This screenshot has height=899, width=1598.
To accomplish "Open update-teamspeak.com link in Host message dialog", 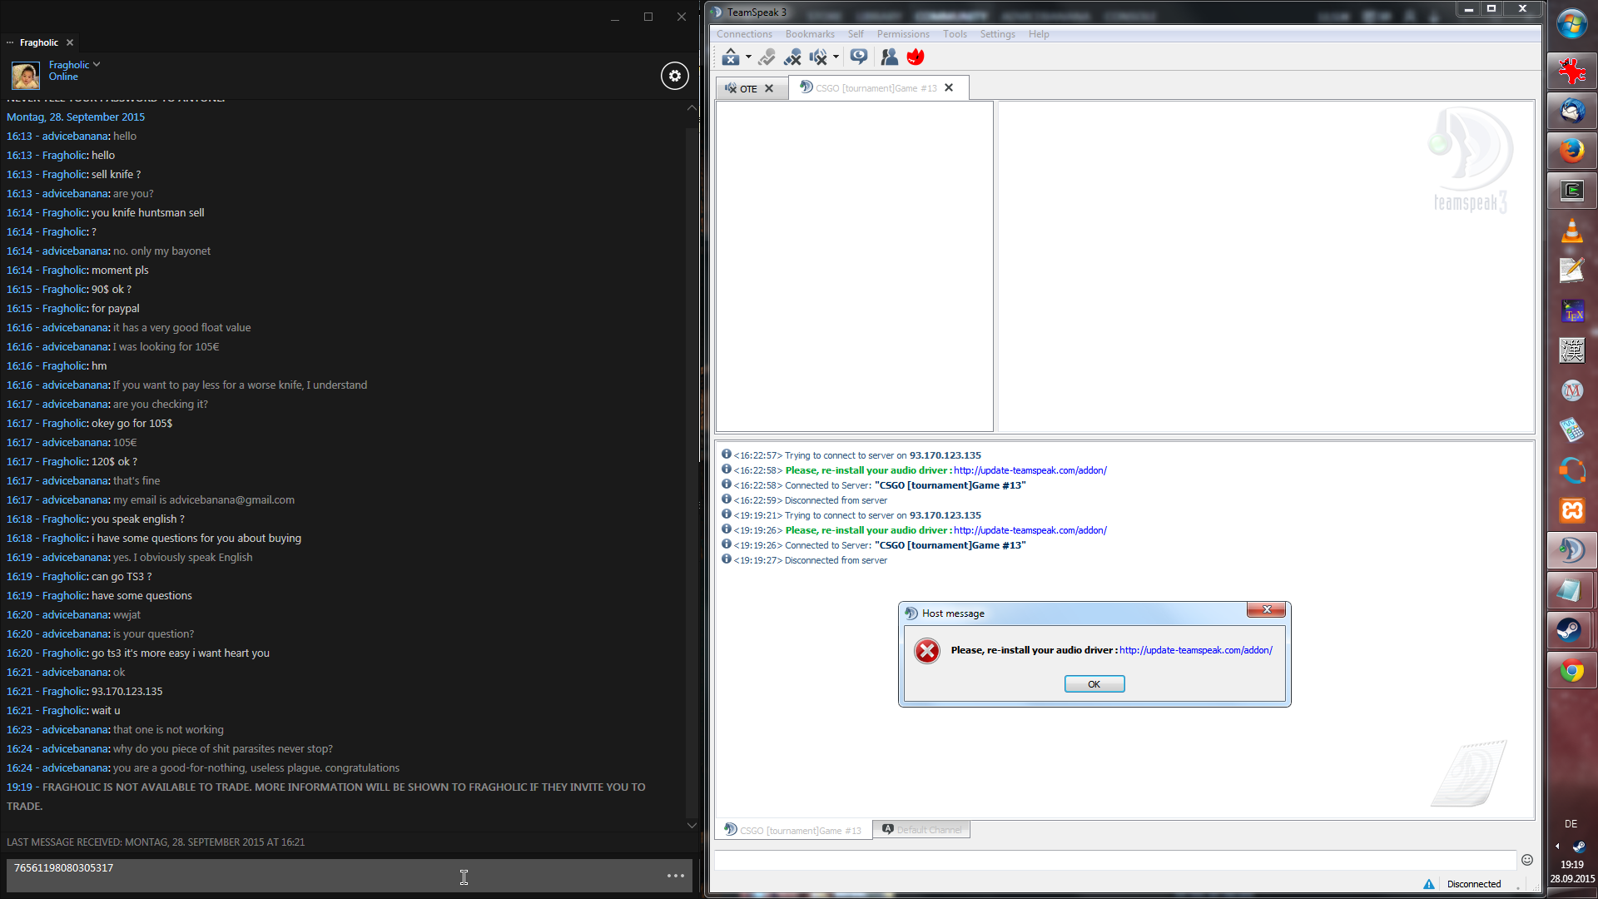I will click(1195, 650).
